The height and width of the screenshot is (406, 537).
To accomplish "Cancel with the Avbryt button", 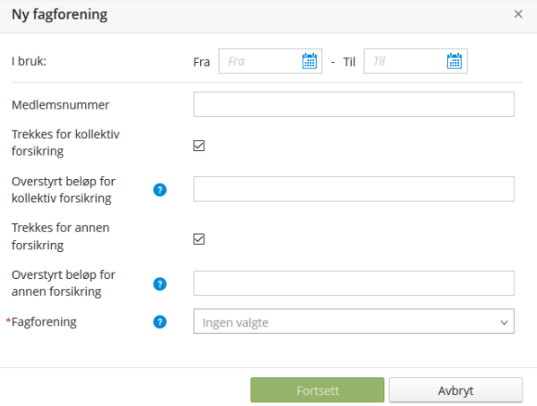I will pos(456,390).
